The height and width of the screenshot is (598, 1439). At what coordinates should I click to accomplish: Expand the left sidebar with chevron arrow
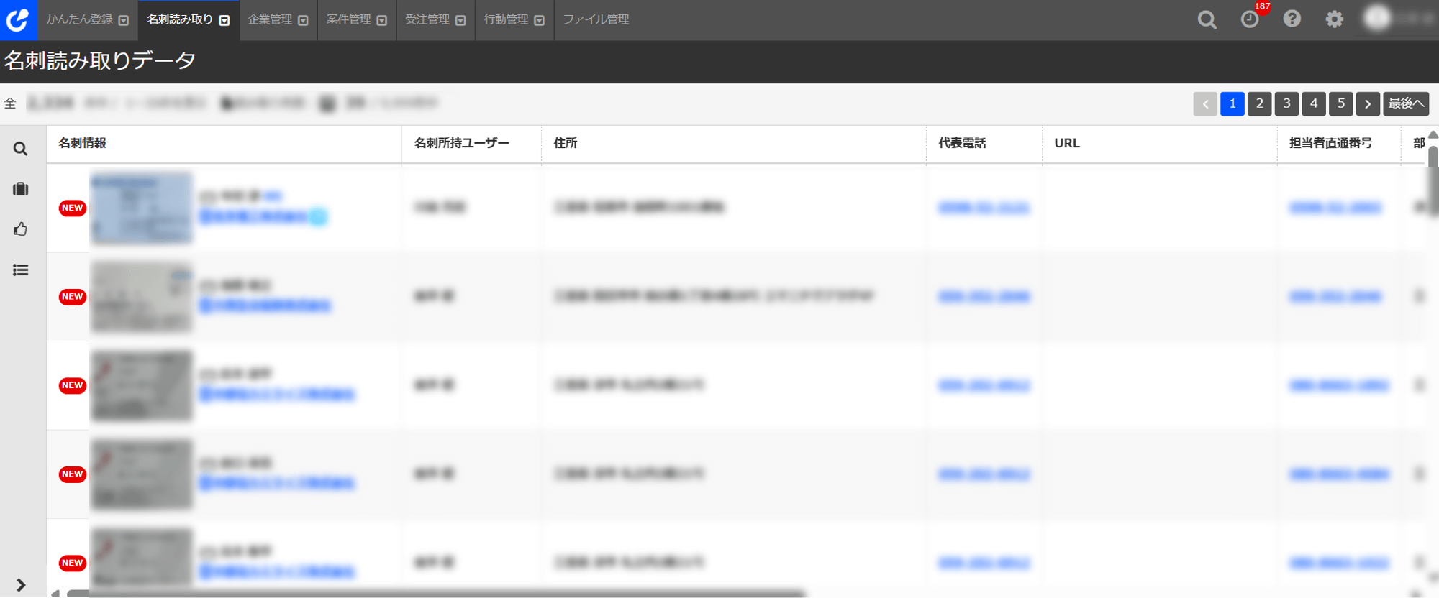coord(20,585)
